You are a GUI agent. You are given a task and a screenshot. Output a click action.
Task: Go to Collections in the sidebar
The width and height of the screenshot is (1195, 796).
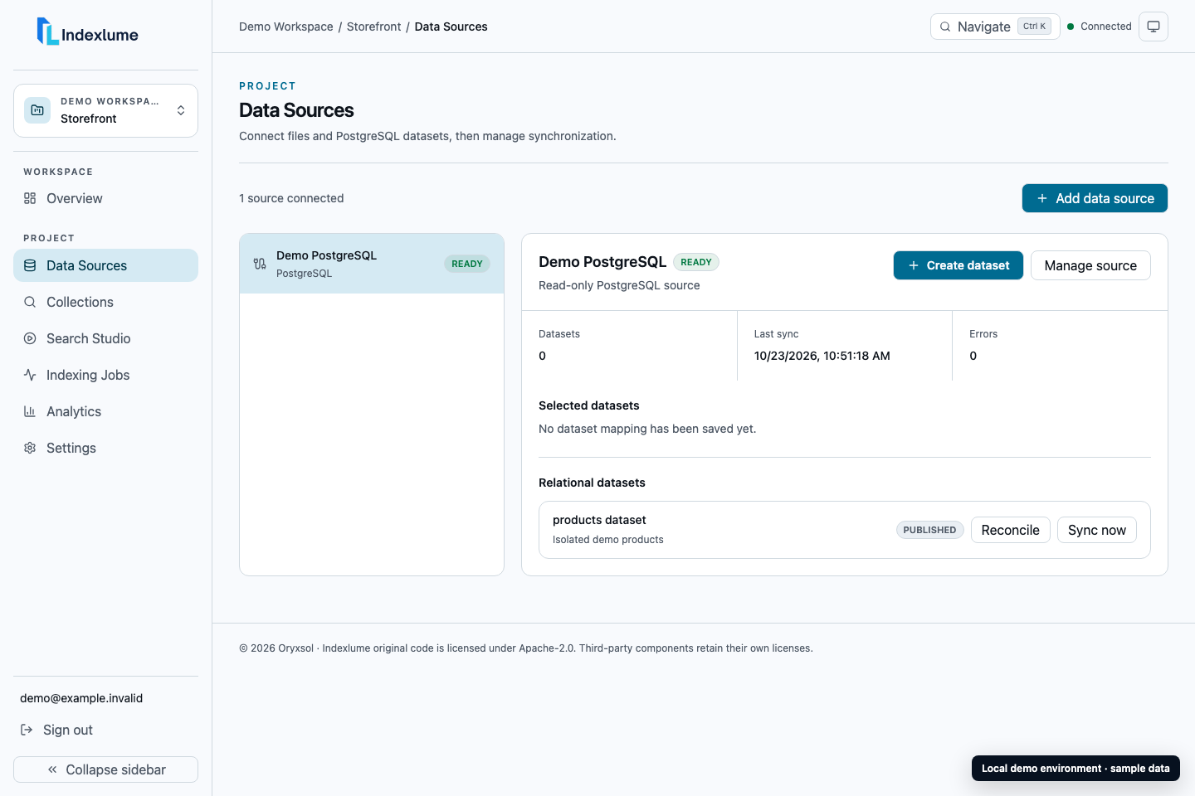105,302
